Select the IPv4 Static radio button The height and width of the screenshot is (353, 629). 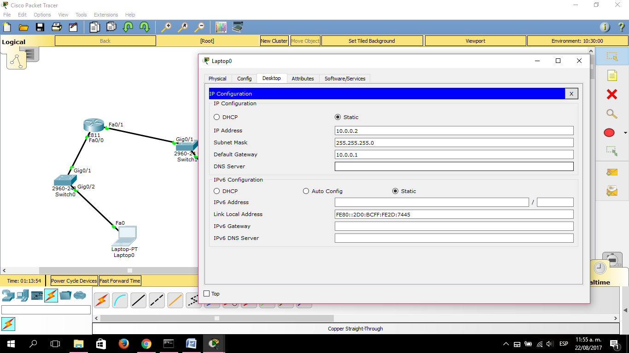point(338,117)
